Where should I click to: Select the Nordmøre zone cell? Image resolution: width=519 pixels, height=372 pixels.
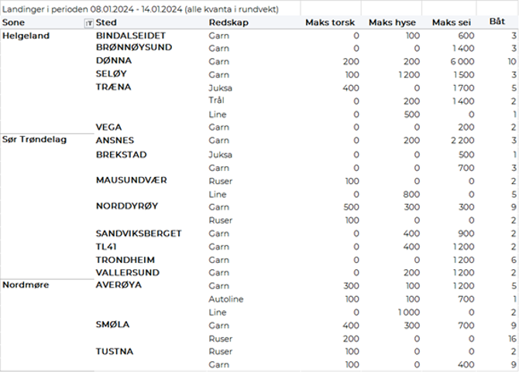26,285
